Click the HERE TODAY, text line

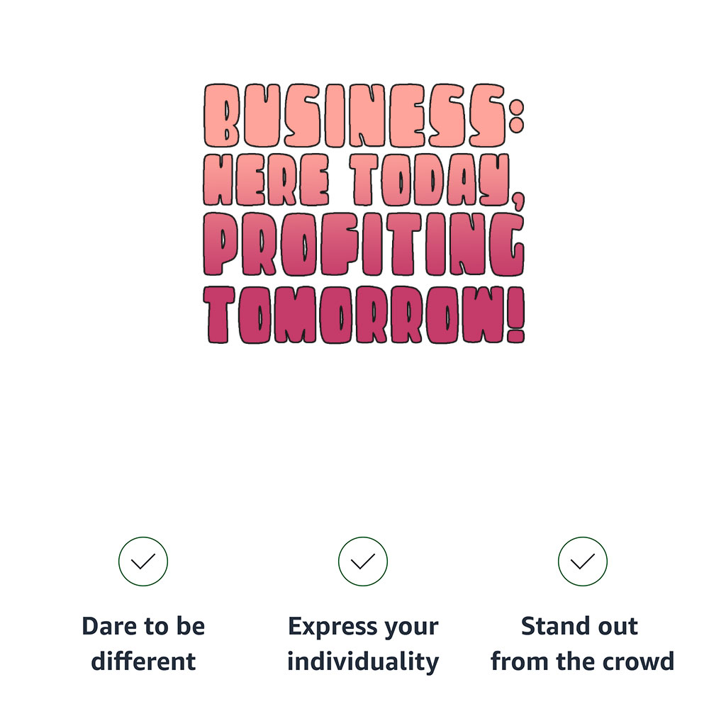point(364,181)
